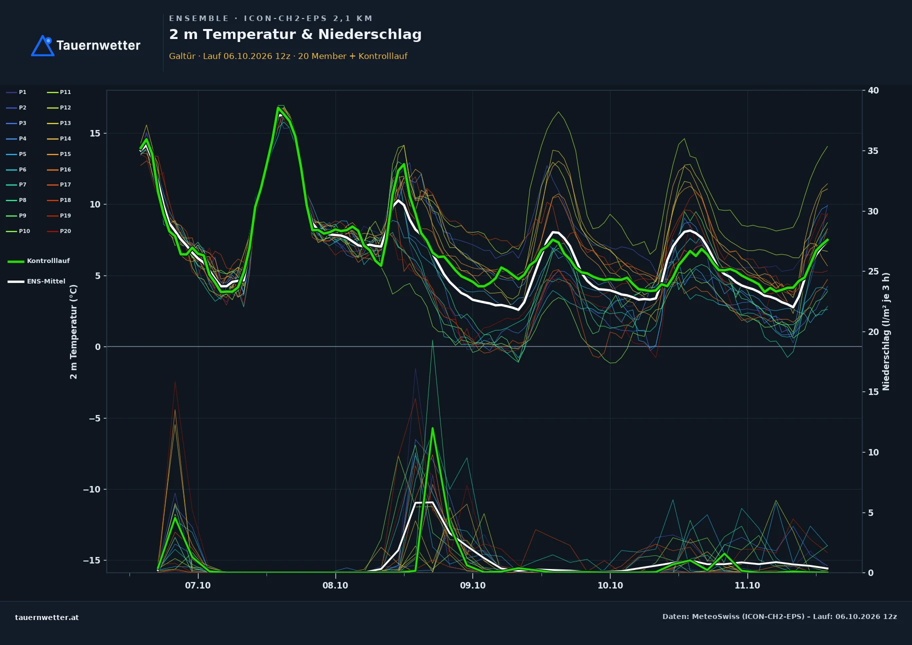Click the MeteoSwiss data source footer text
The image size is (912, 645).
(x=779, y=616)
